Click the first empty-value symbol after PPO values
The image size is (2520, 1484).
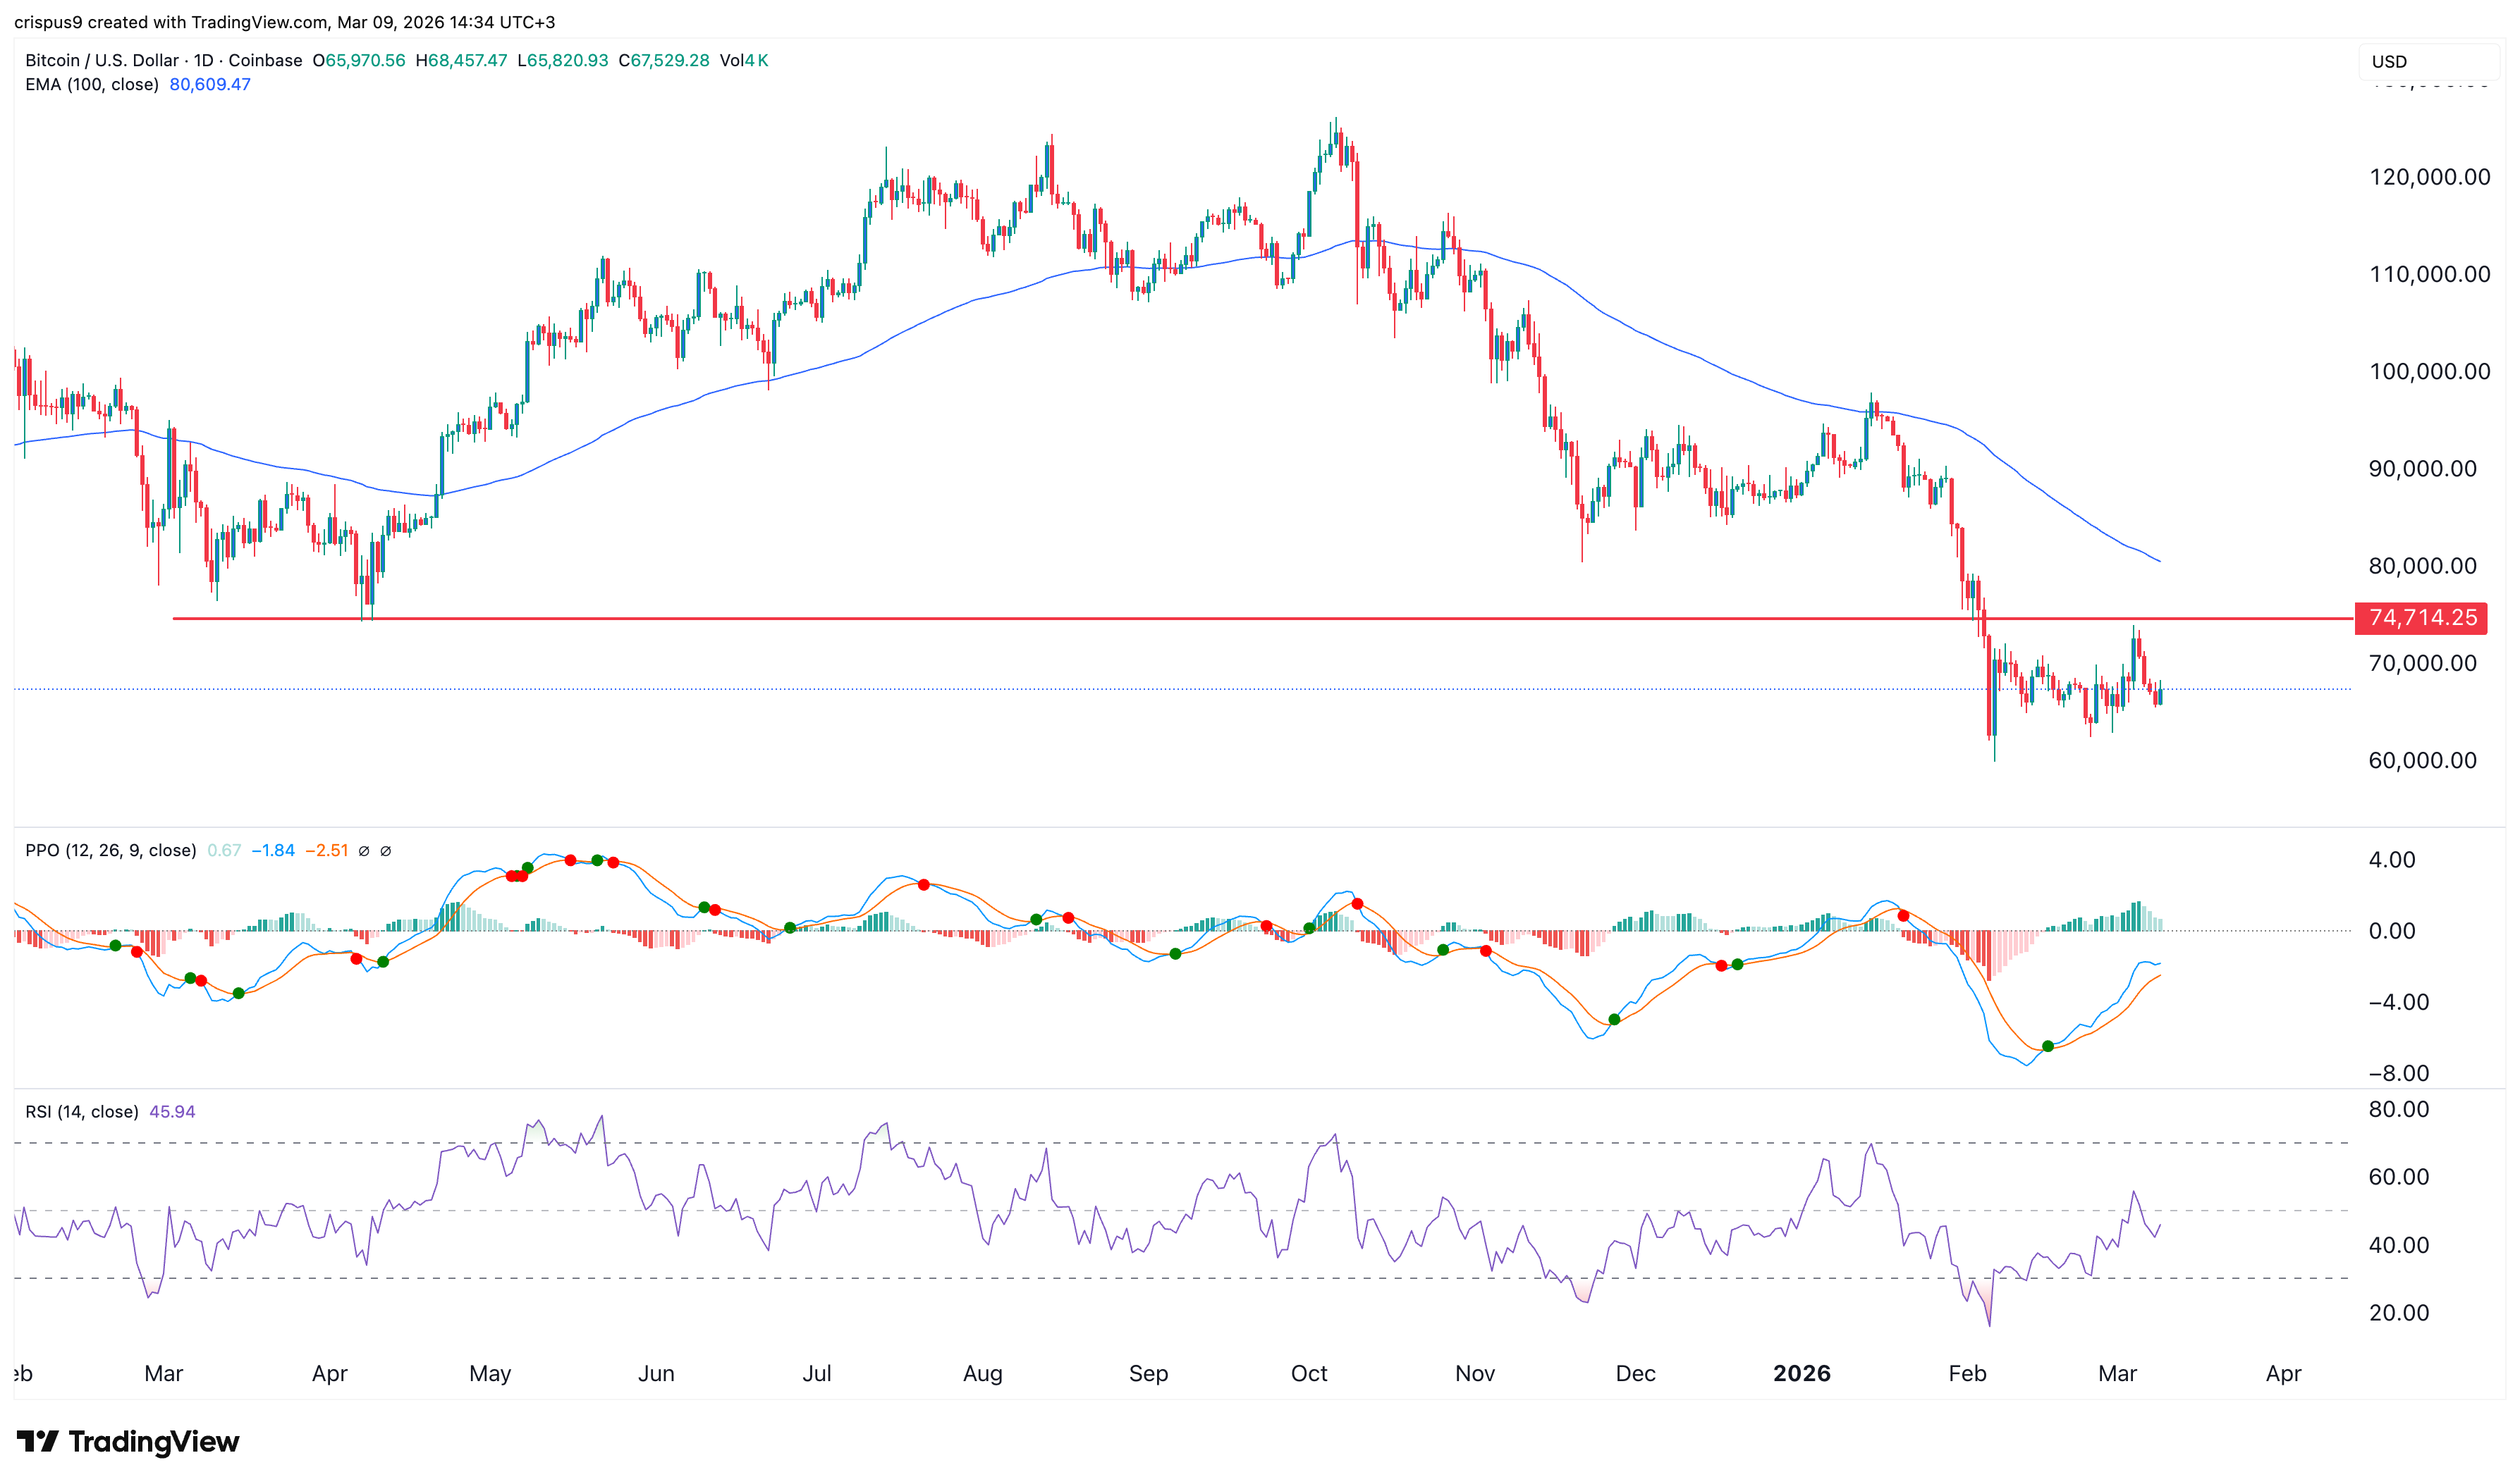(x=364, y=851)
